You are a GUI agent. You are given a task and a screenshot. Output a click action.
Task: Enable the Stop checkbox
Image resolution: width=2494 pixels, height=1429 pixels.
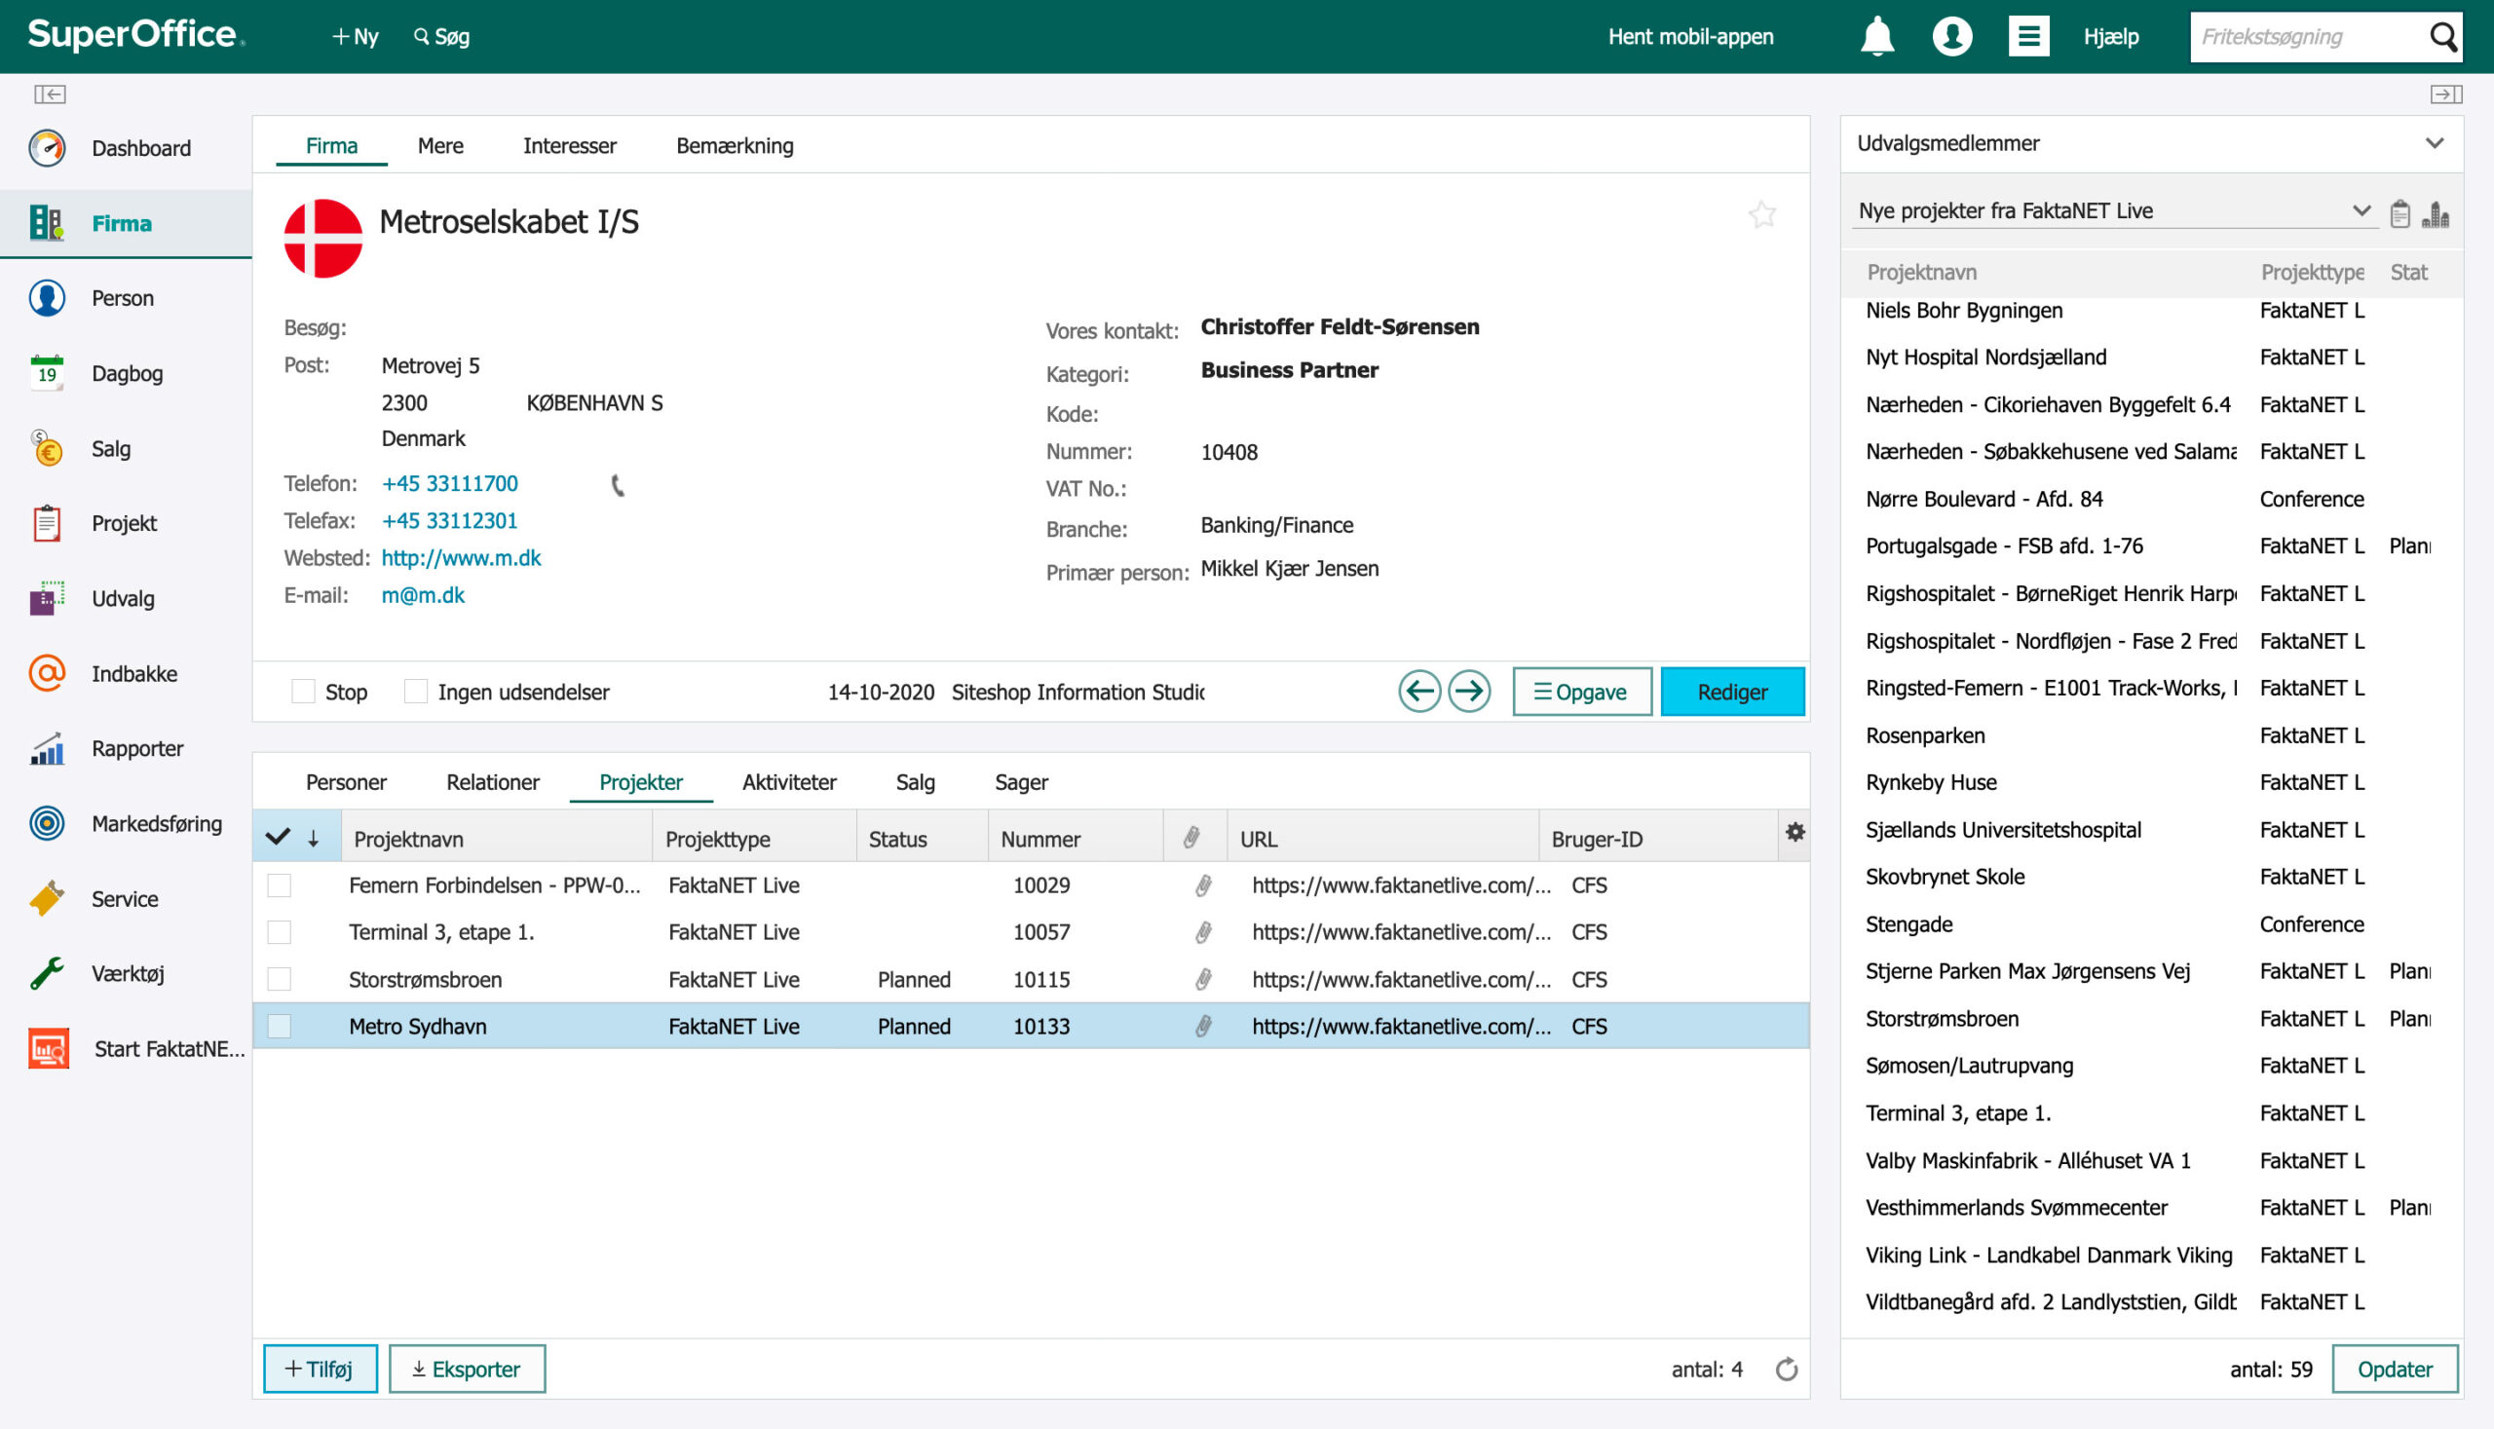pos(303,692)
